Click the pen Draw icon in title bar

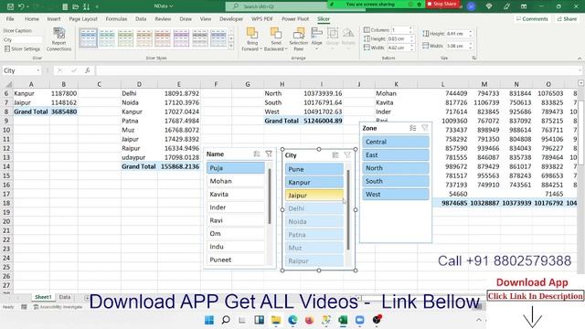(x=506, y=6)
